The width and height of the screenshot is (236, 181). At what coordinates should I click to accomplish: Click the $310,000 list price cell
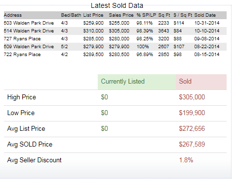click(x=93, y=31)
